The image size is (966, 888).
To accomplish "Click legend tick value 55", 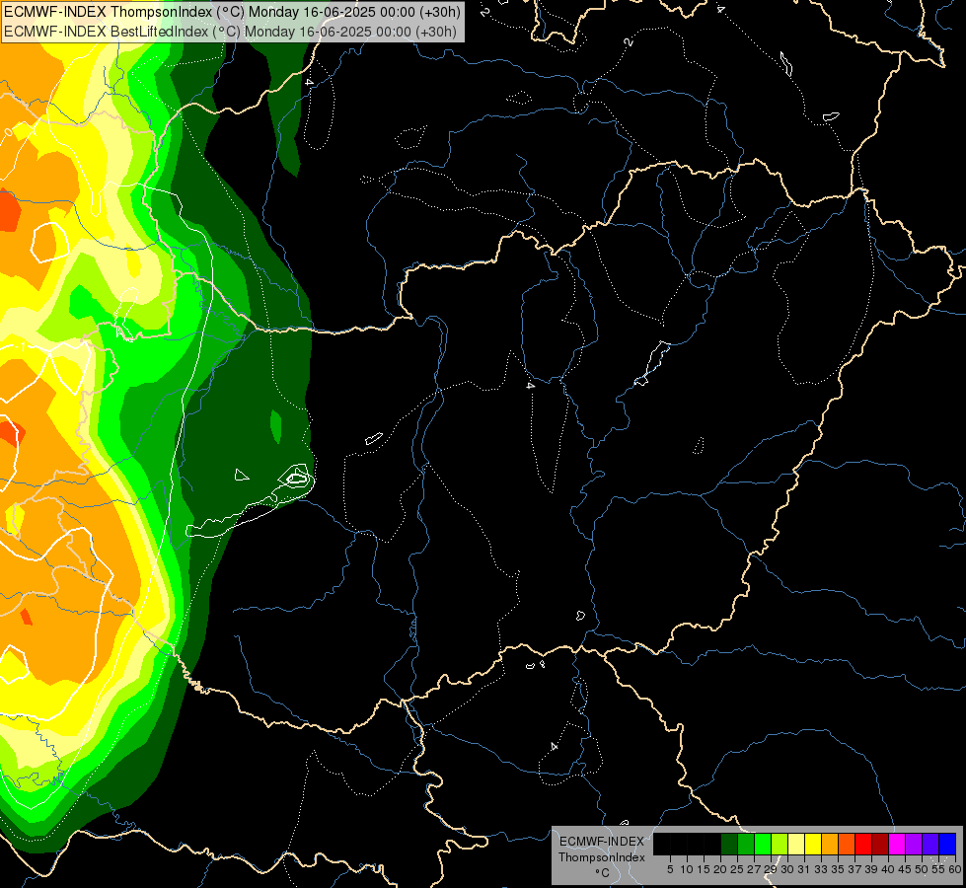I will [x=938, y=869].
